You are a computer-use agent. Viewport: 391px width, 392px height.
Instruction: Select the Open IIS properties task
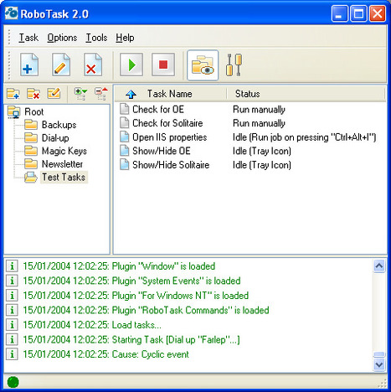coord(170,137)
